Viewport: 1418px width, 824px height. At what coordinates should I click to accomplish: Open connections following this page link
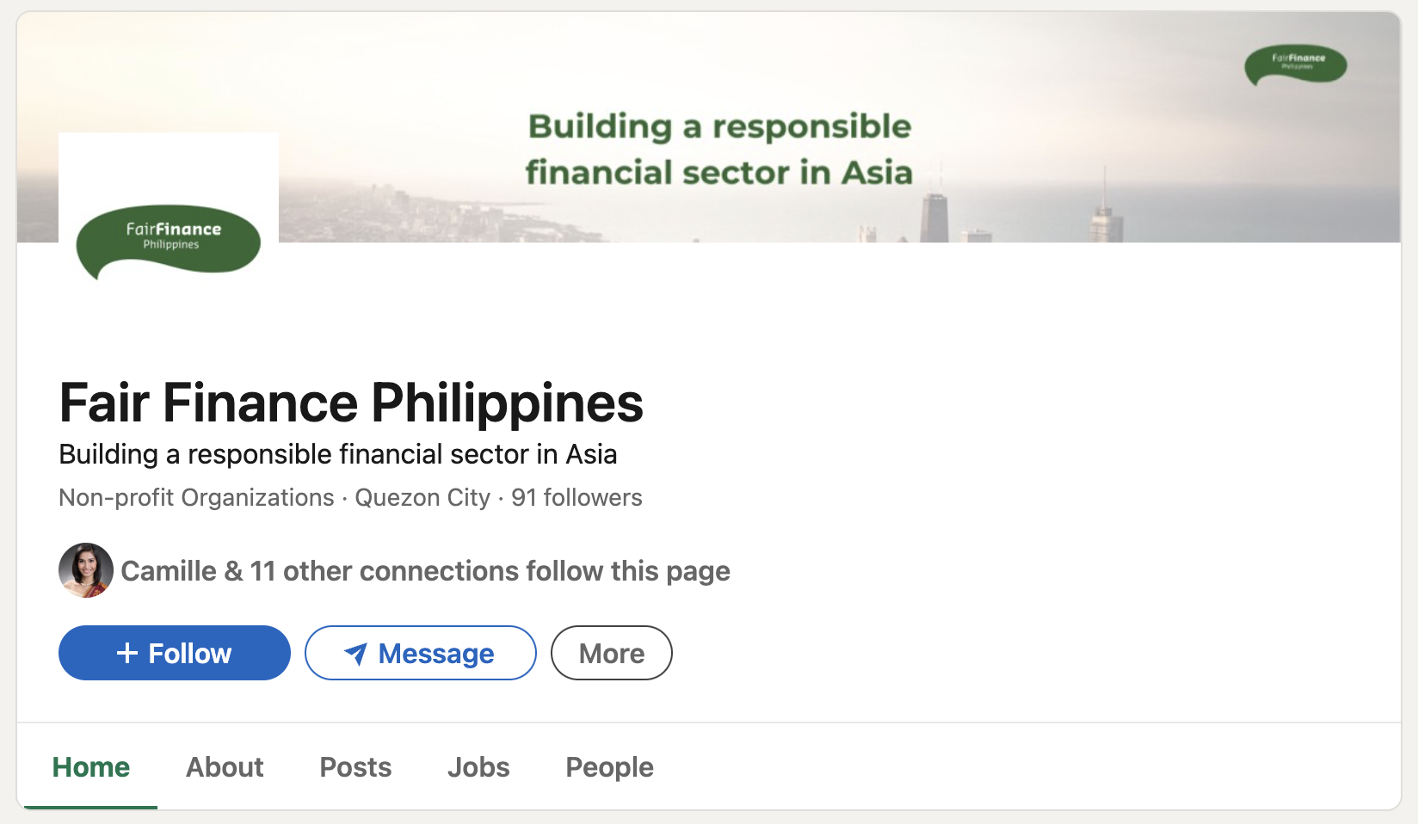(x=425, y=571)
